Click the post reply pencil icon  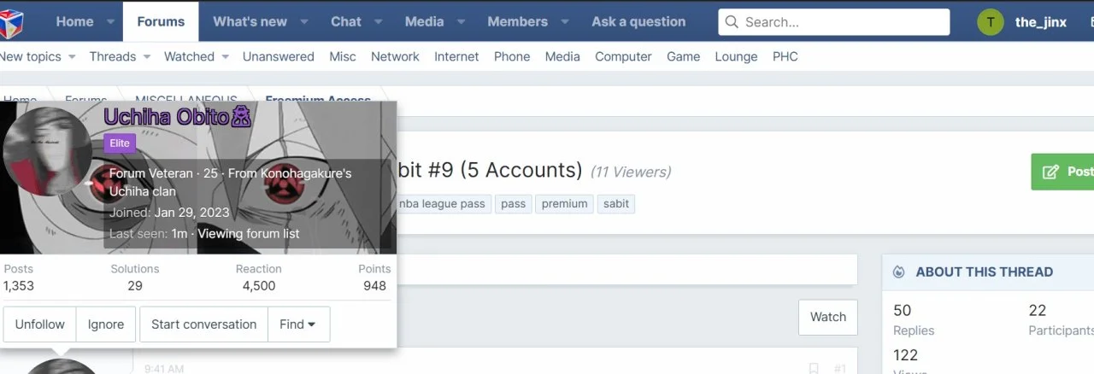click(x=1050, y=172)
